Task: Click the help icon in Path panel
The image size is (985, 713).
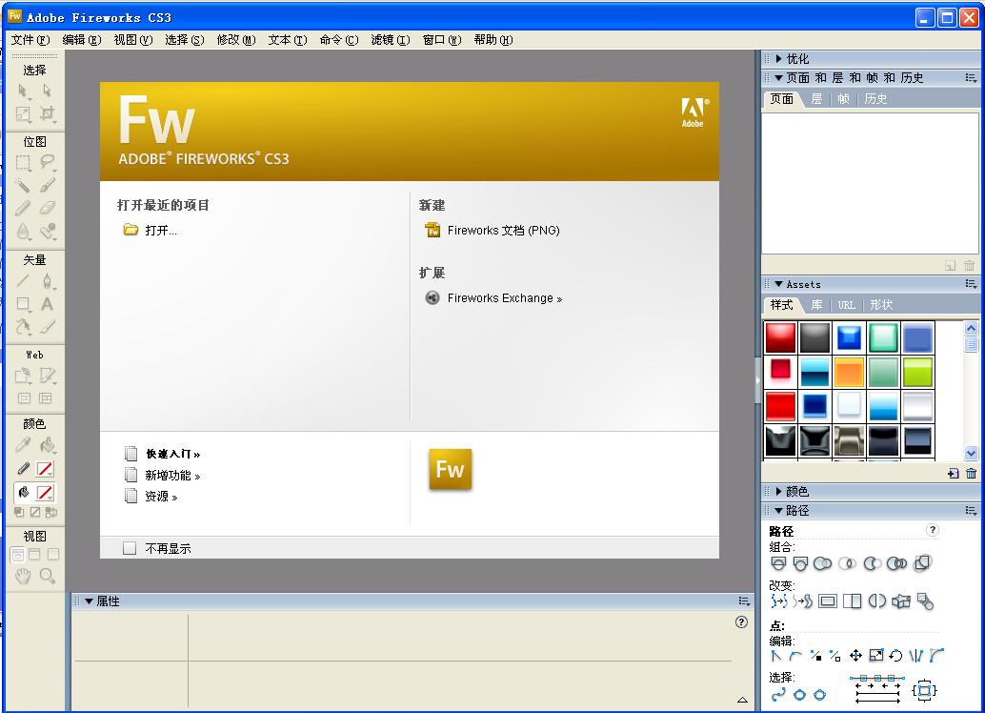Action: [933, 529]
